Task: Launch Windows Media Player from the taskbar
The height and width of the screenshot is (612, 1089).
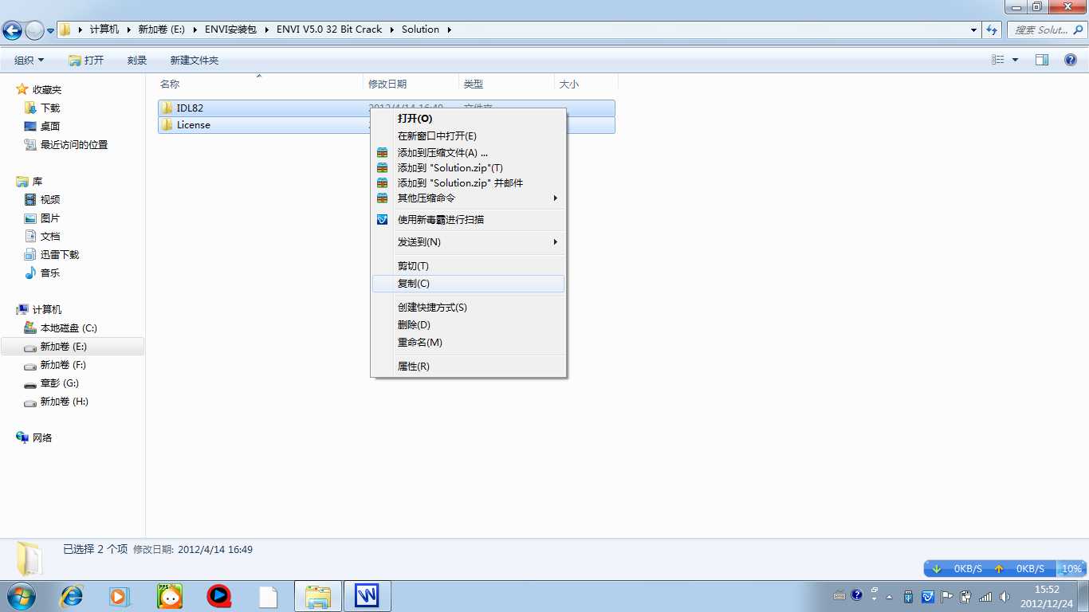Action: (x=120, y=596)
